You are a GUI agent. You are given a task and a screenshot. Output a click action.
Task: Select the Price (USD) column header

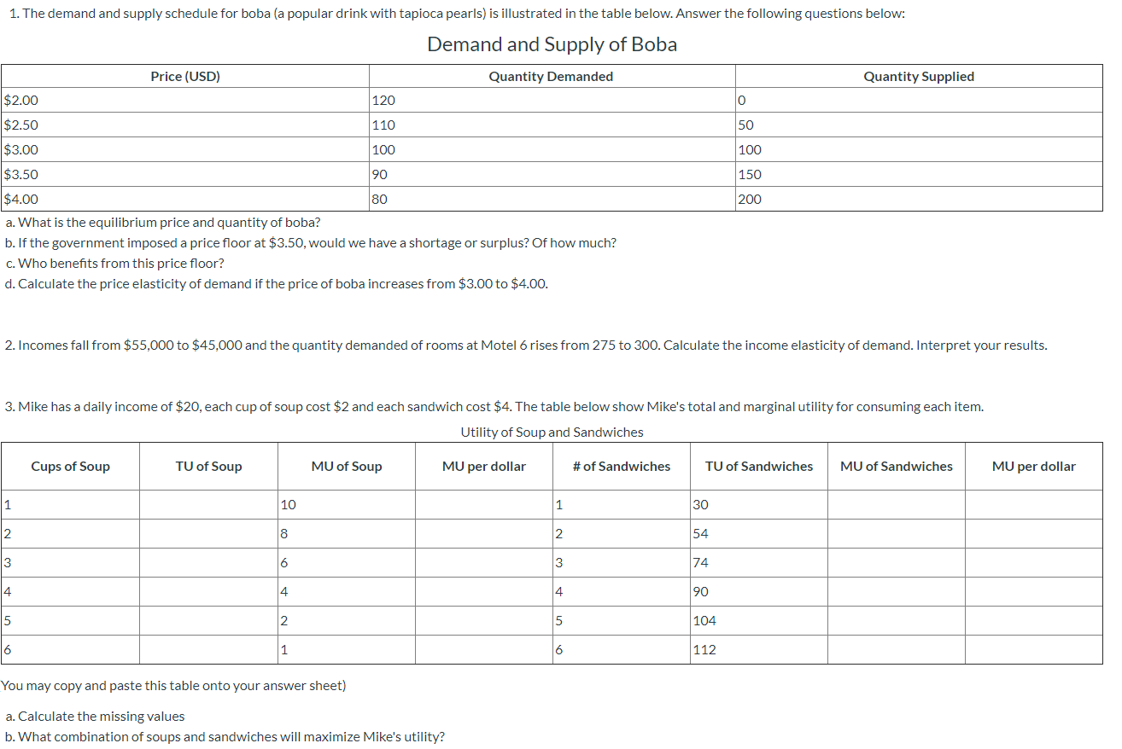(185, 77)
